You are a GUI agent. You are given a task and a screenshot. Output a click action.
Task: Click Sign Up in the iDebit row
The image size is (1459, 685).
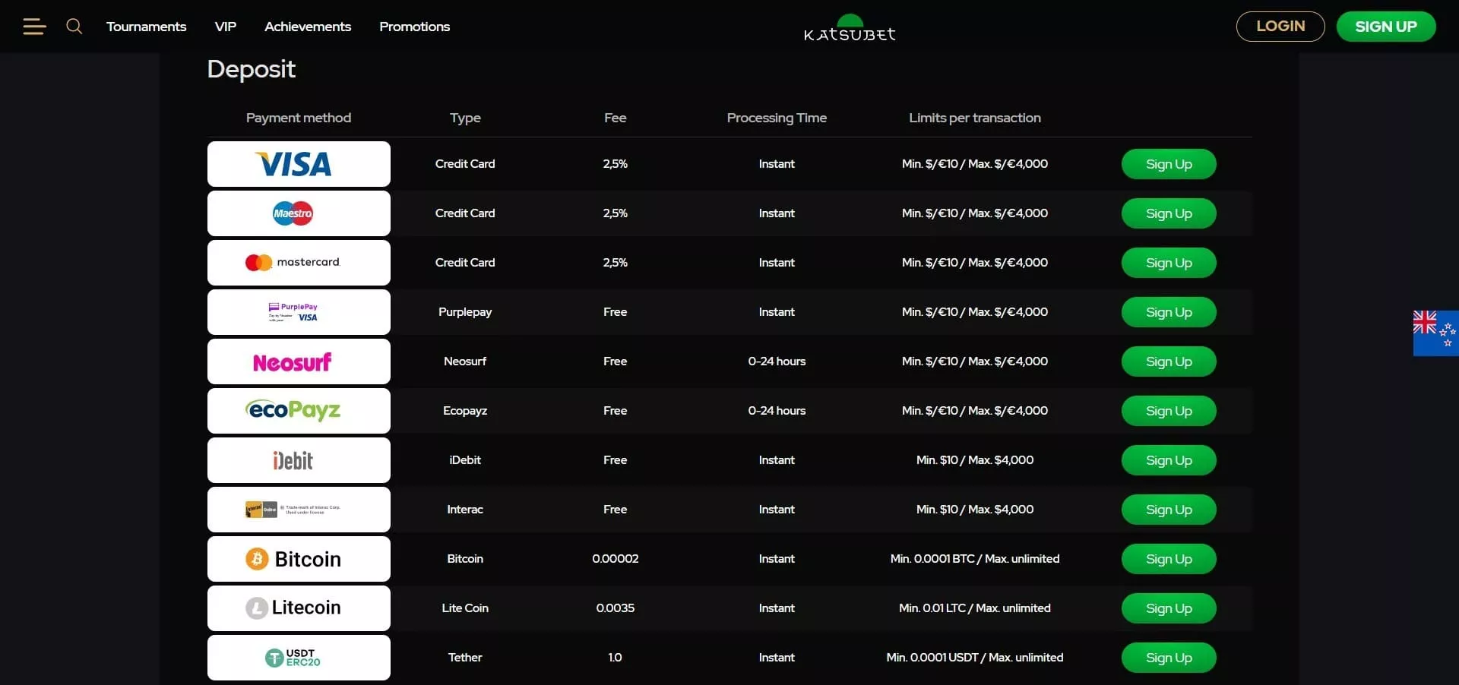pos(1168,460)
